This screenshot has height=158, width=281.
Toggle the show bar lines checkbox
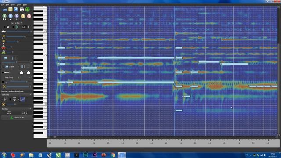pos(18,67)
